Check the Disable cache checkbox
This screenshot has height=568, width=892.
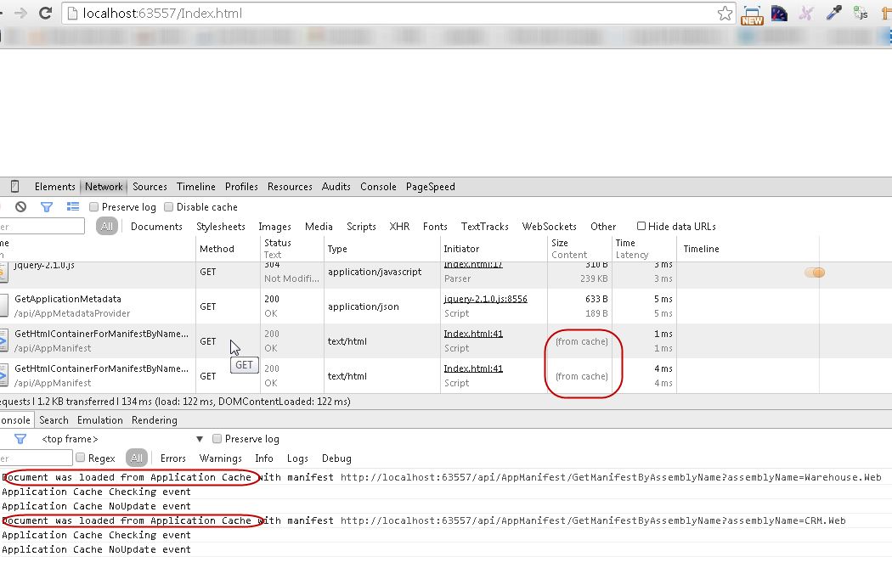point(168,207)
